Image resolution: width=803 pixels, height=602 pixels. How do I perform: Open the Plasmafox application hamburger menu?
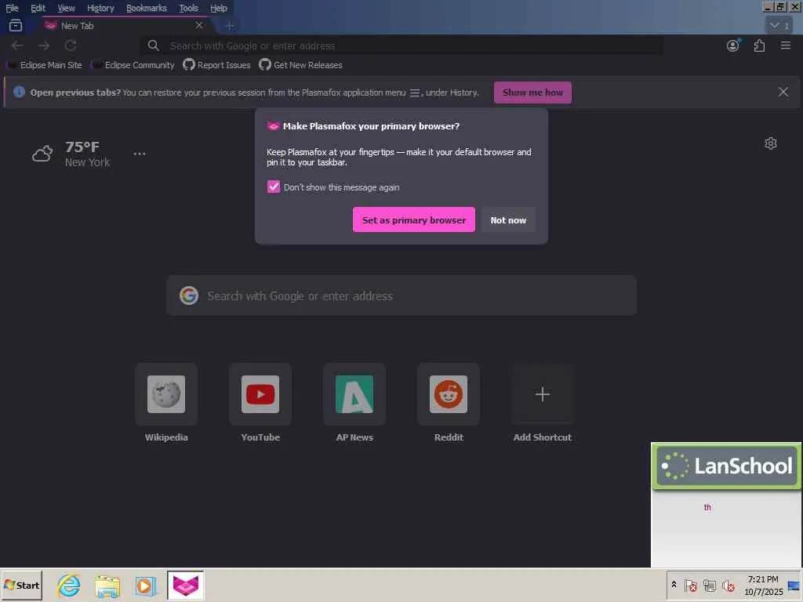(x=786, y=45)
